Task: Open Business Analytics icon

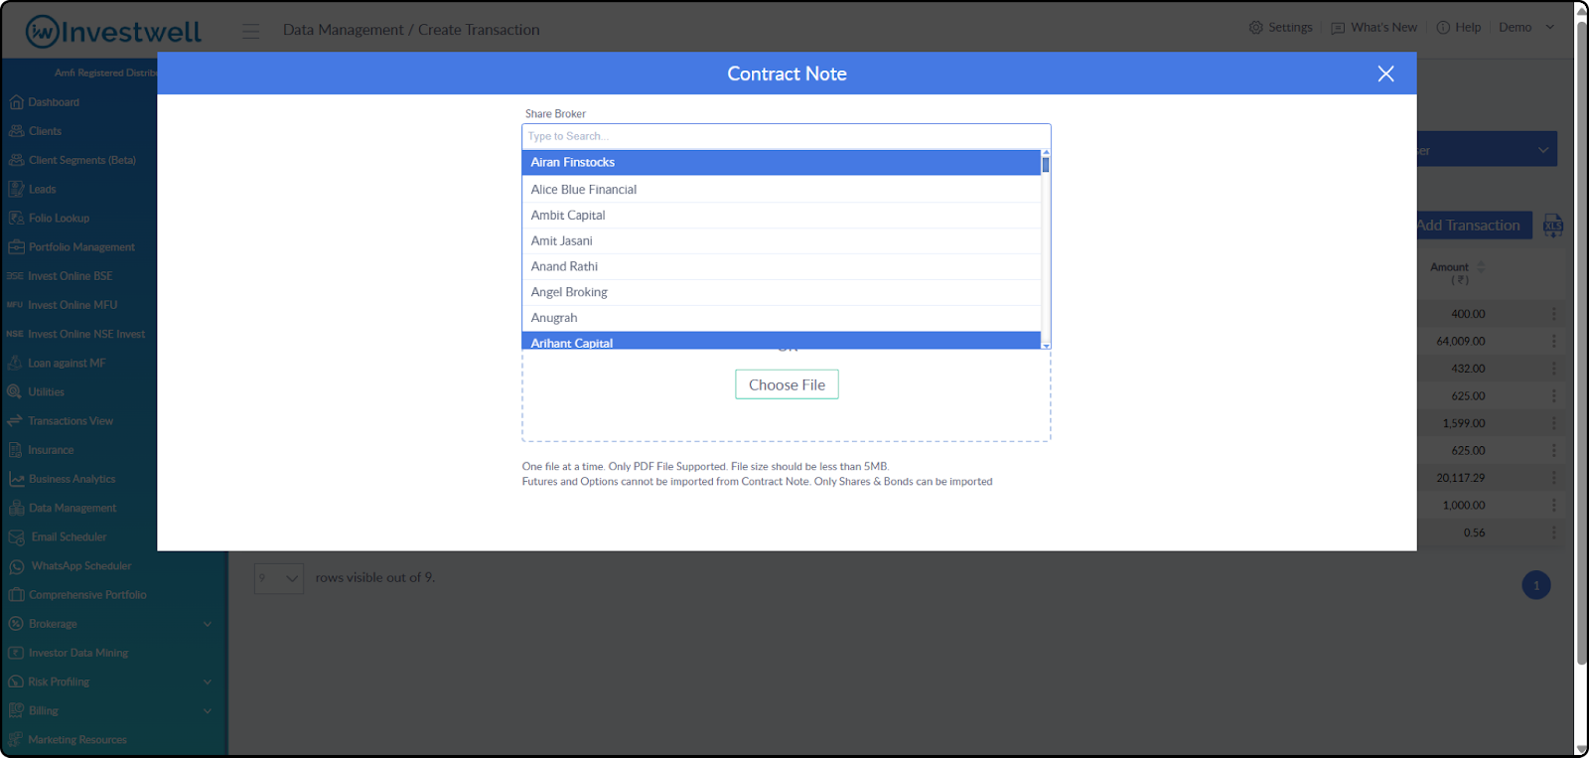Action: tap(16, 479)
